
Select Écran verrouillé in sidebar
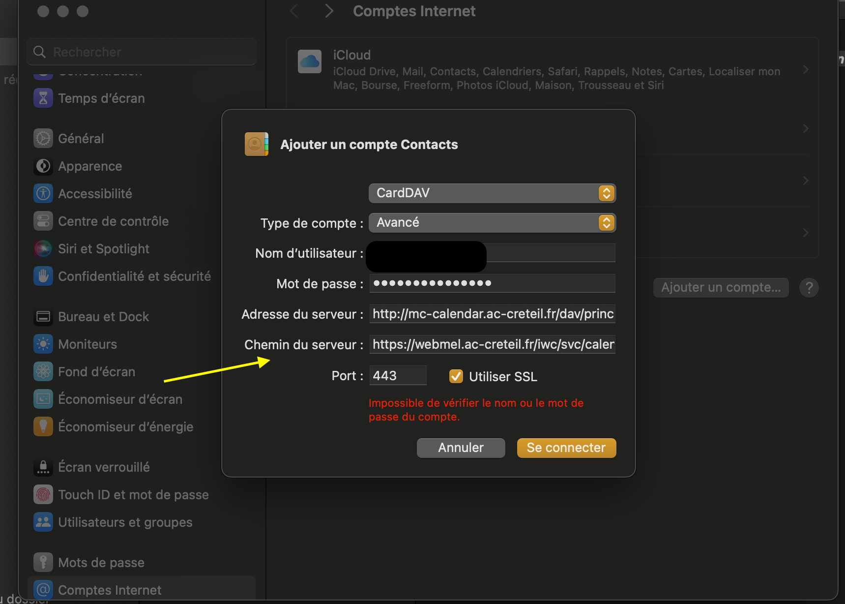tap(141, 467)
